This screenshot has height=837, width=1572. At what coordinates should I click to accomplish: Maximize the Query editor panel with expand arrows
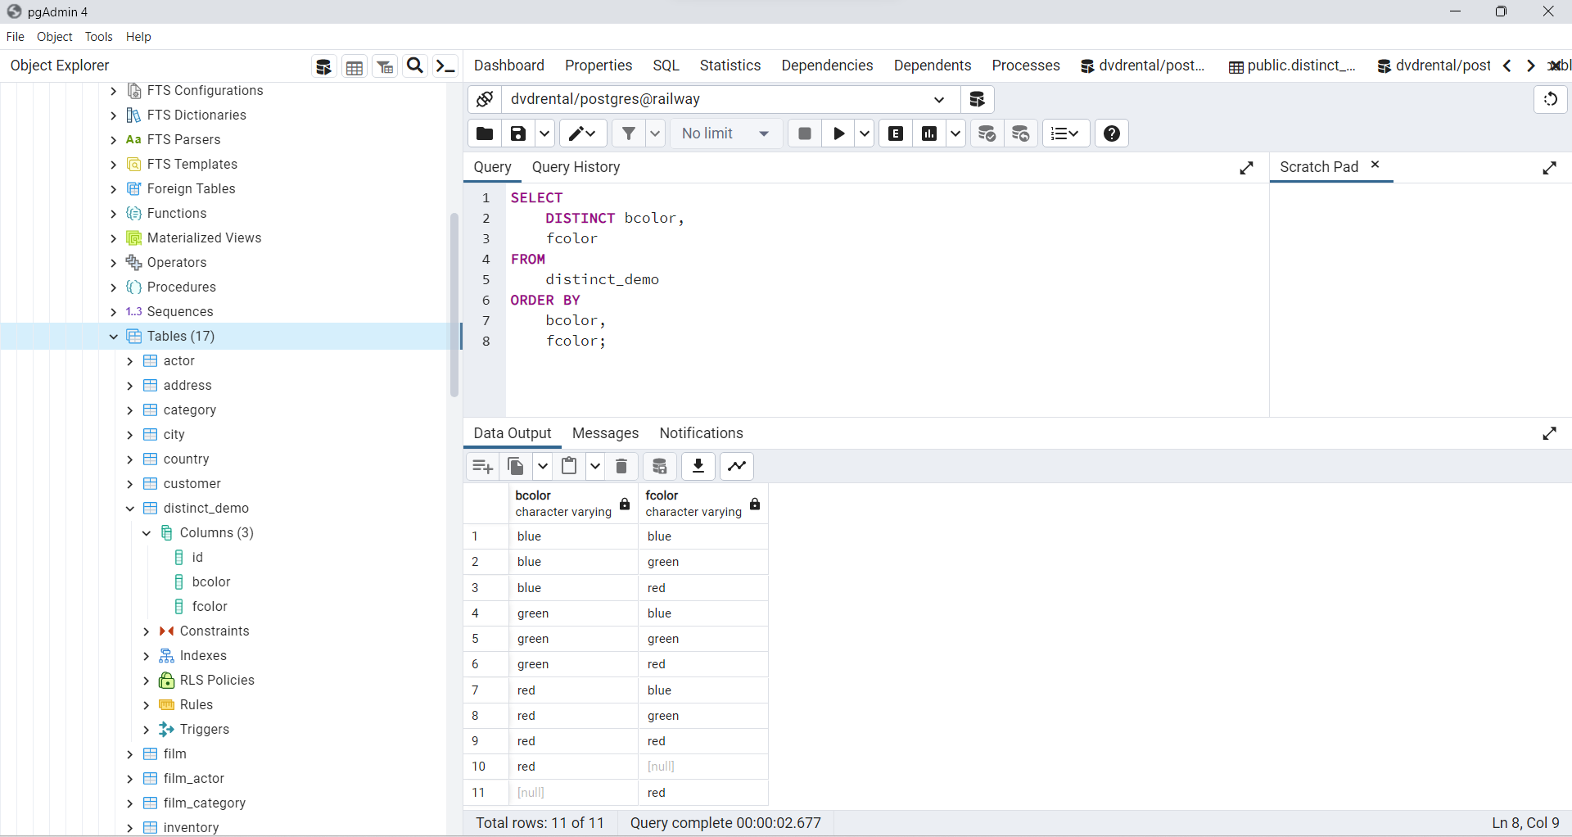coord(1246,168)
